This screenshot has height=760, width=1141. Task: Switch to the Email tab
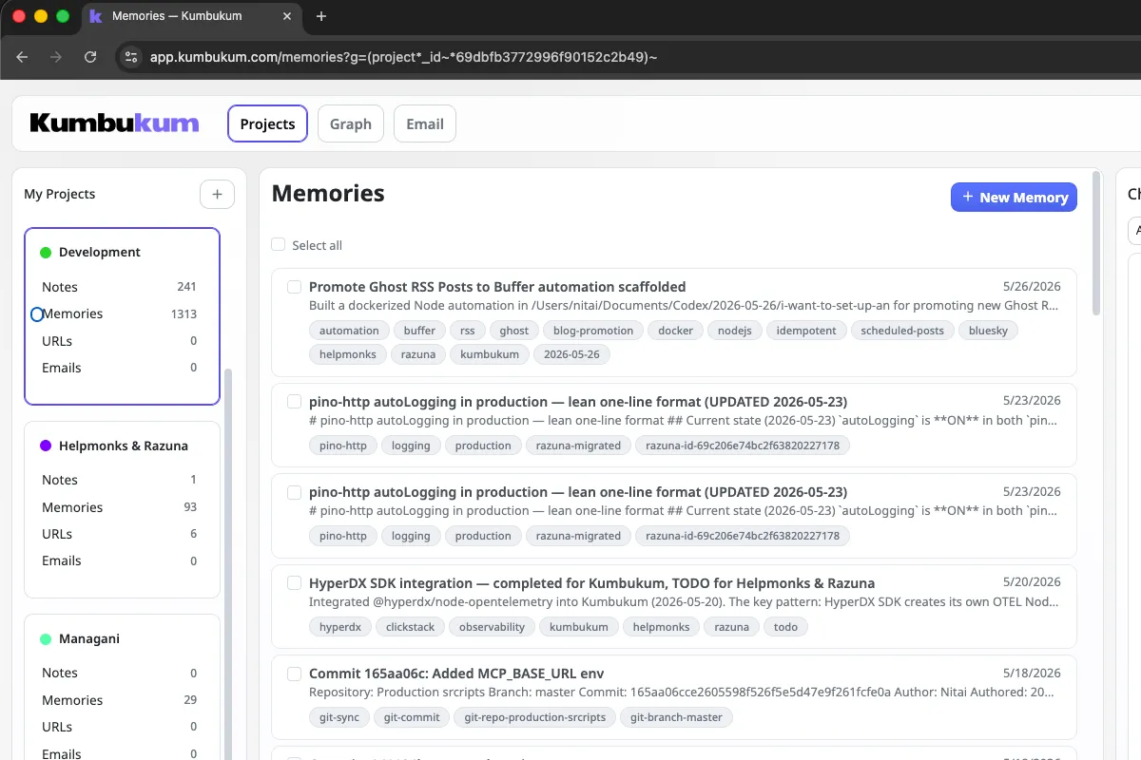coord(425,123)
